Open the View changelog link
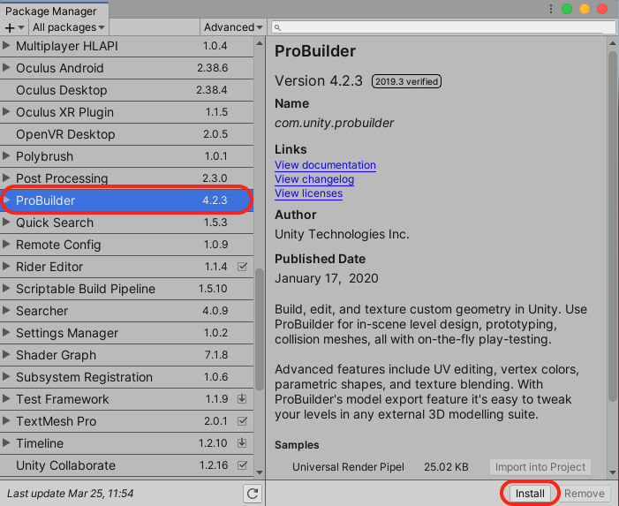This screenshot has width=619, height=506. click(314, 179)
